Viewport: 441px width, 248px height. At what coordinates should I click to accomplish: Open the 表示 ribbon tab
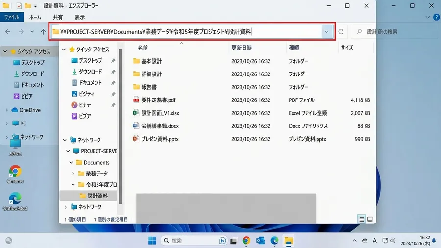[79, 17]
